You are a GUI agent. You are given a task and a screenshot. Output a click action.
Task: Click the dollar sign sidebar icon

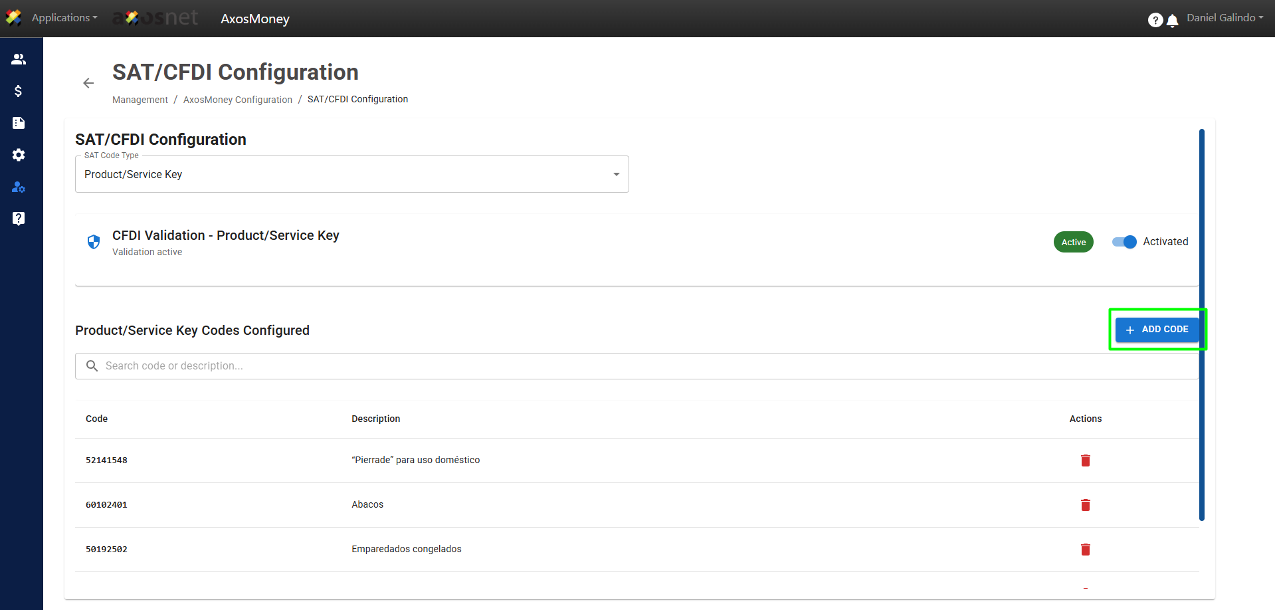pos(19,91)
